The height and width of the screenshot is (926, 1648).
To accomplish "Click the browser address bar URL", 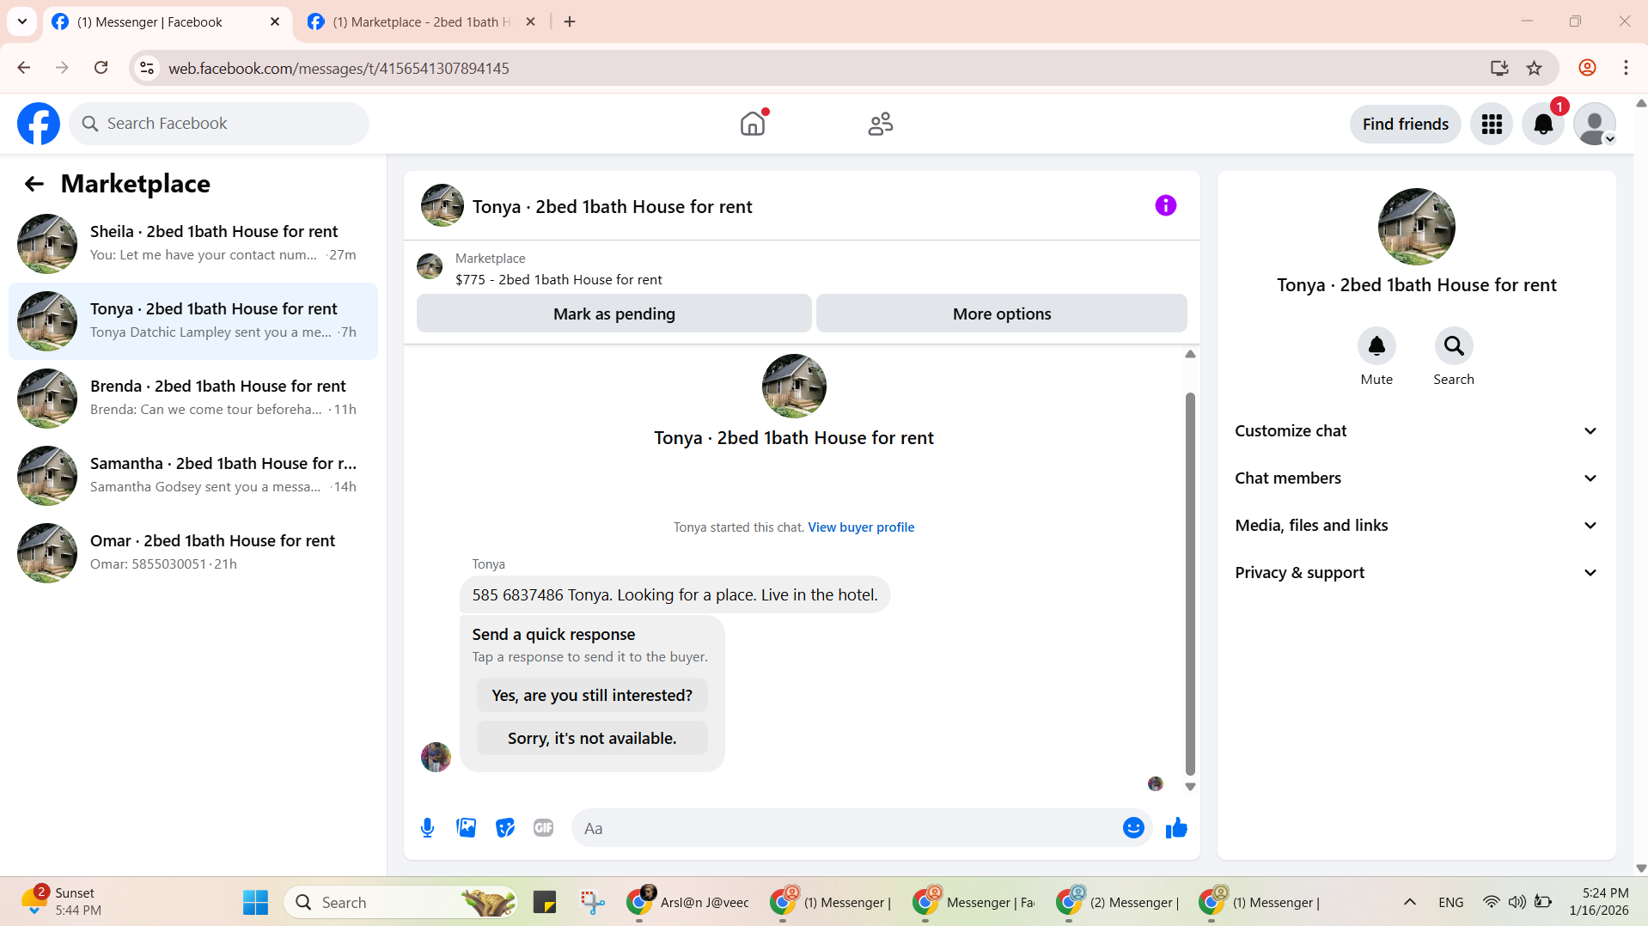I will (x=339, y=68).
